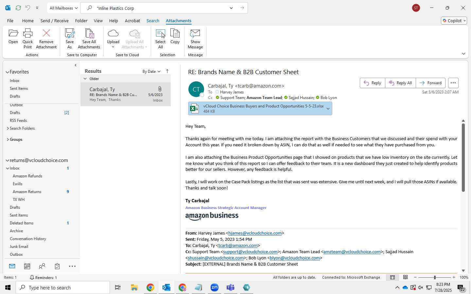Collapse the folder pane with the arrow
The height and width of the screenshot is (294, 471).
coord(76,65)
